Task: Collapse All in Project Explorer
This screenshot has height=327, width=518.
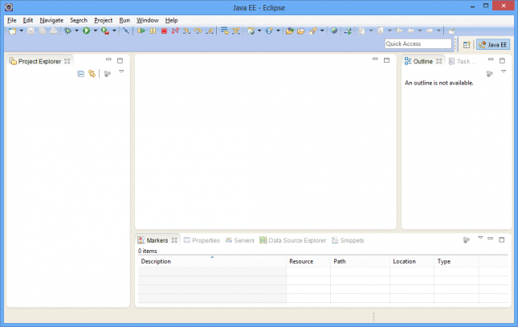Action: coord(80,74)
